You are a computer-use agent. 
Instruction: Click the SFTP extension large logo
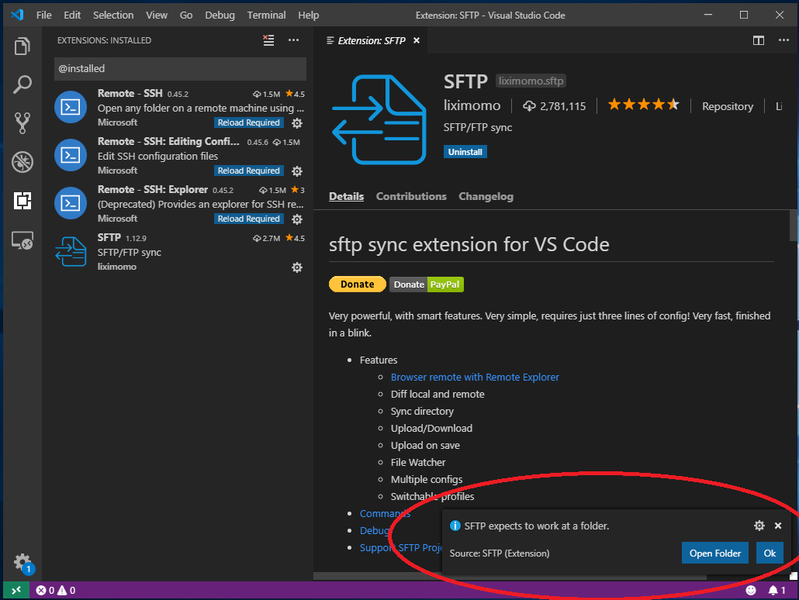coord(379,119)
